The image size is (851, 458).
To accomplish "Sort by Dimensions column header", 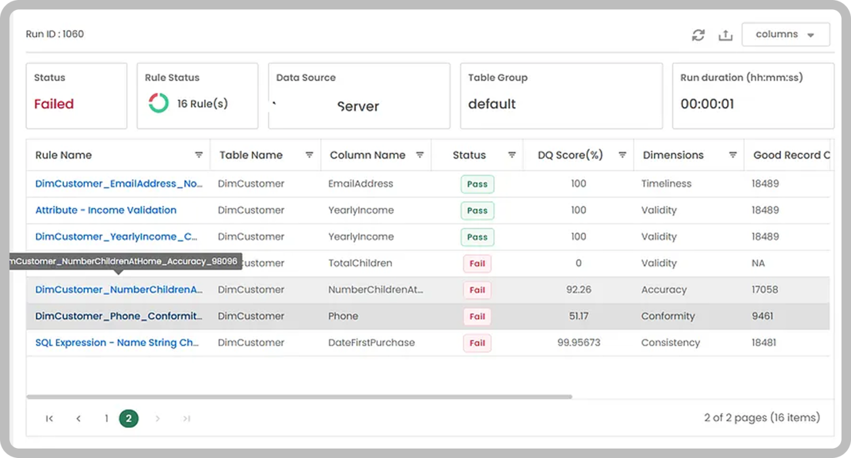I will pyautogui.click(x=673, y=155).
